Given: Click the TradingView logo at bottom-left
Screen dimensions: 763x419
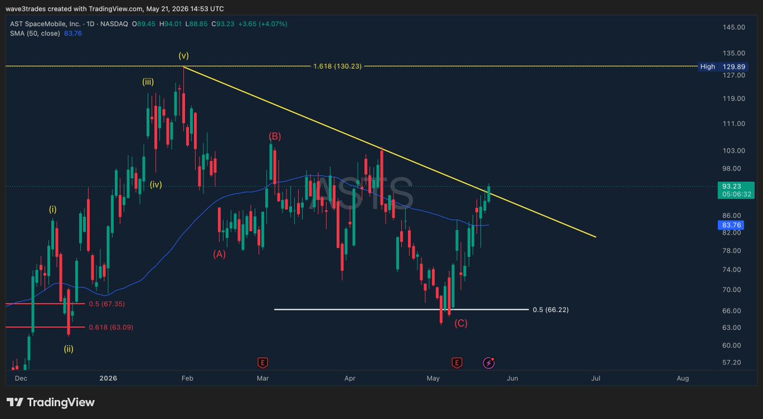Looking at the screenshot, I should pyautogui.click(x=50, y=402).
